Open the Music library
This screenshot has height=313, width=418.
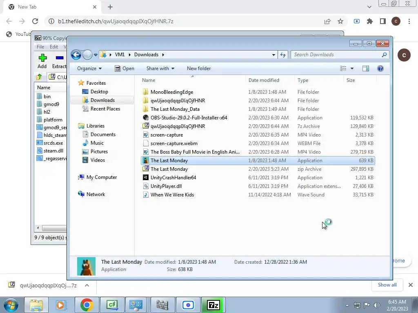[x=97, y=143]
